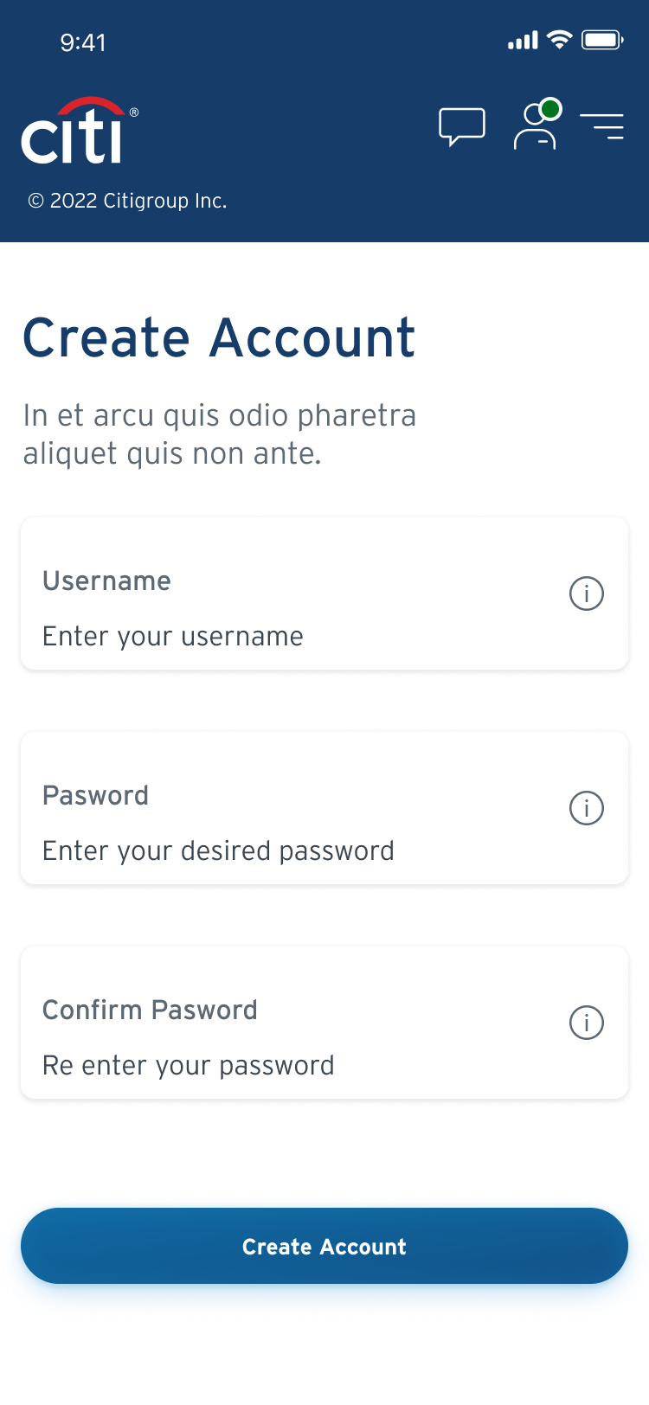Image resolution: width=649 pixels, height=1405 pixels.
Task: Focus the Enter your username field
Action: click(324, 594)
